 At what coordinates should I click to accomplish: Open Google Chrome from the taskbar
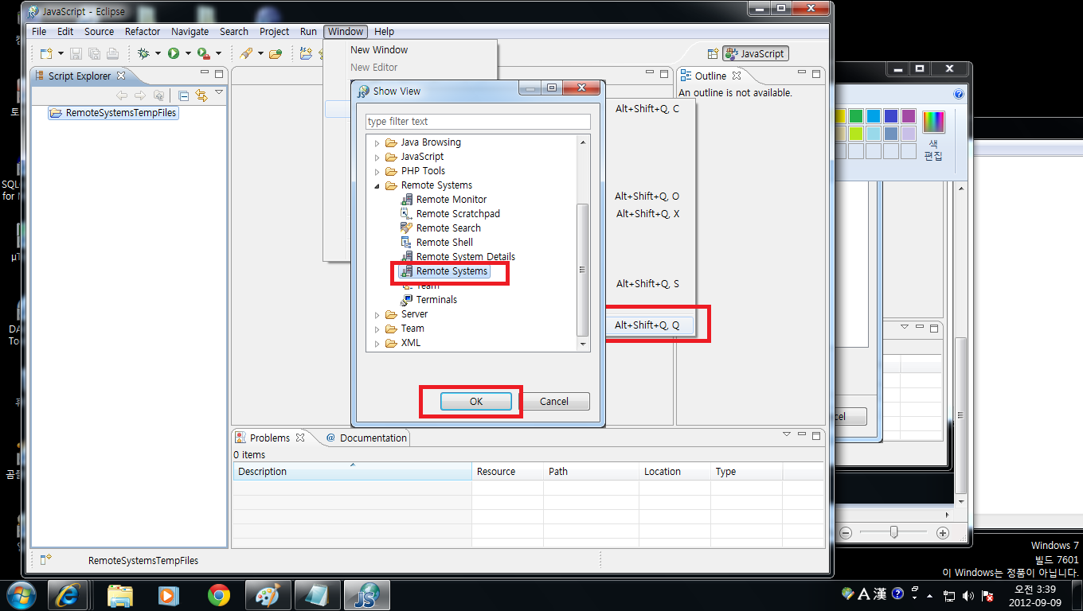(218, 594)
